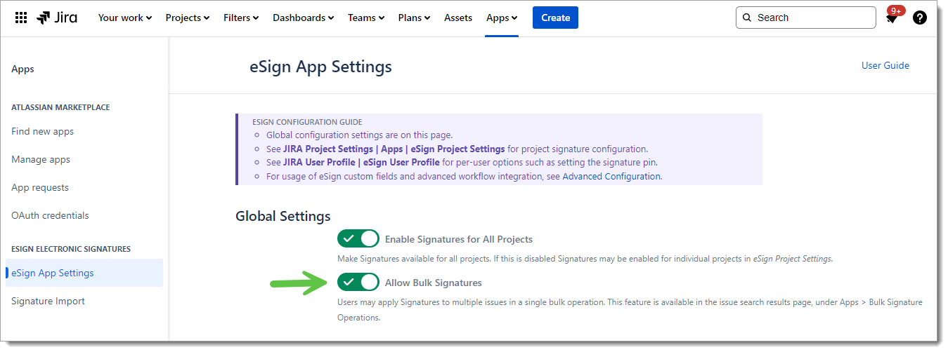Disable Enable Signatures for All Projects toggle
The height and width of the screenshot is (352, 948).
click(358, 239)
